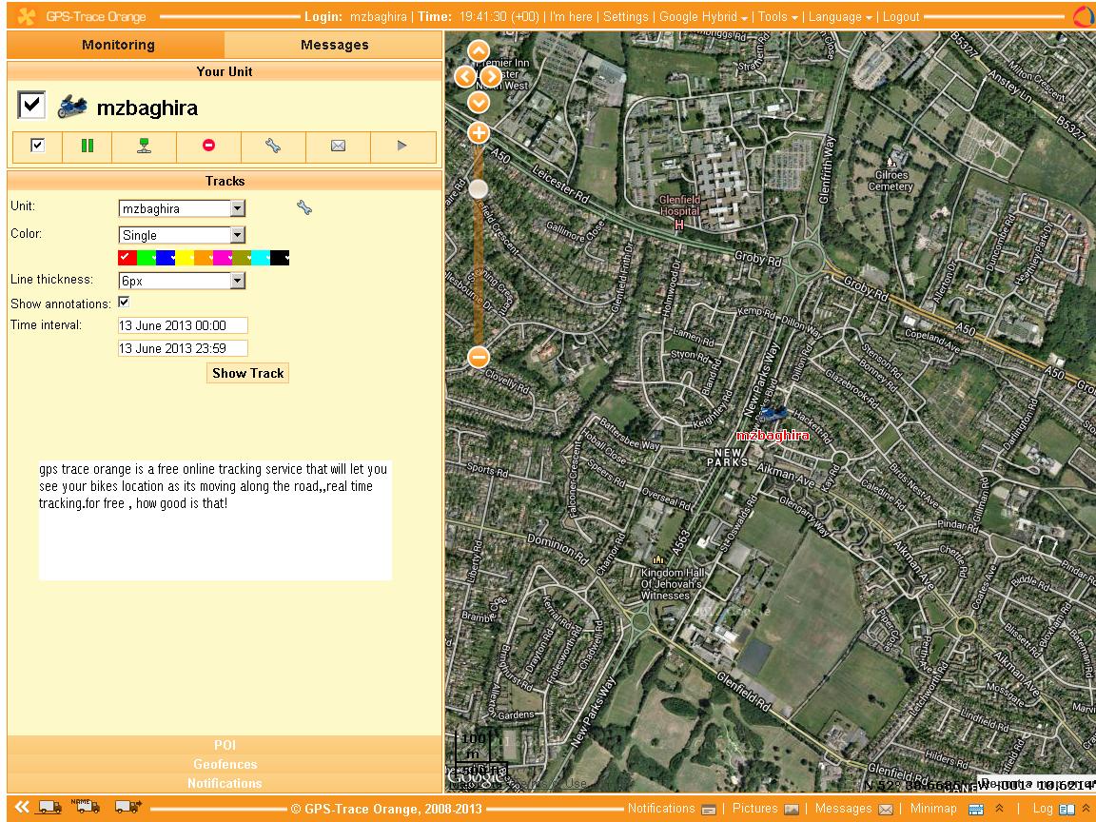Expand the POI panel section

[x=225, y=745]
